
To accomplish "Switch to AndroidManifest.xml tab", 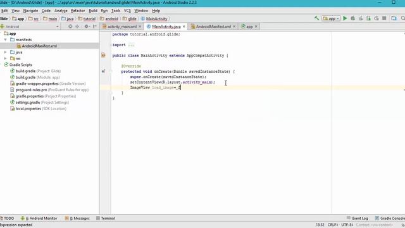I will (x=213, y=27).
